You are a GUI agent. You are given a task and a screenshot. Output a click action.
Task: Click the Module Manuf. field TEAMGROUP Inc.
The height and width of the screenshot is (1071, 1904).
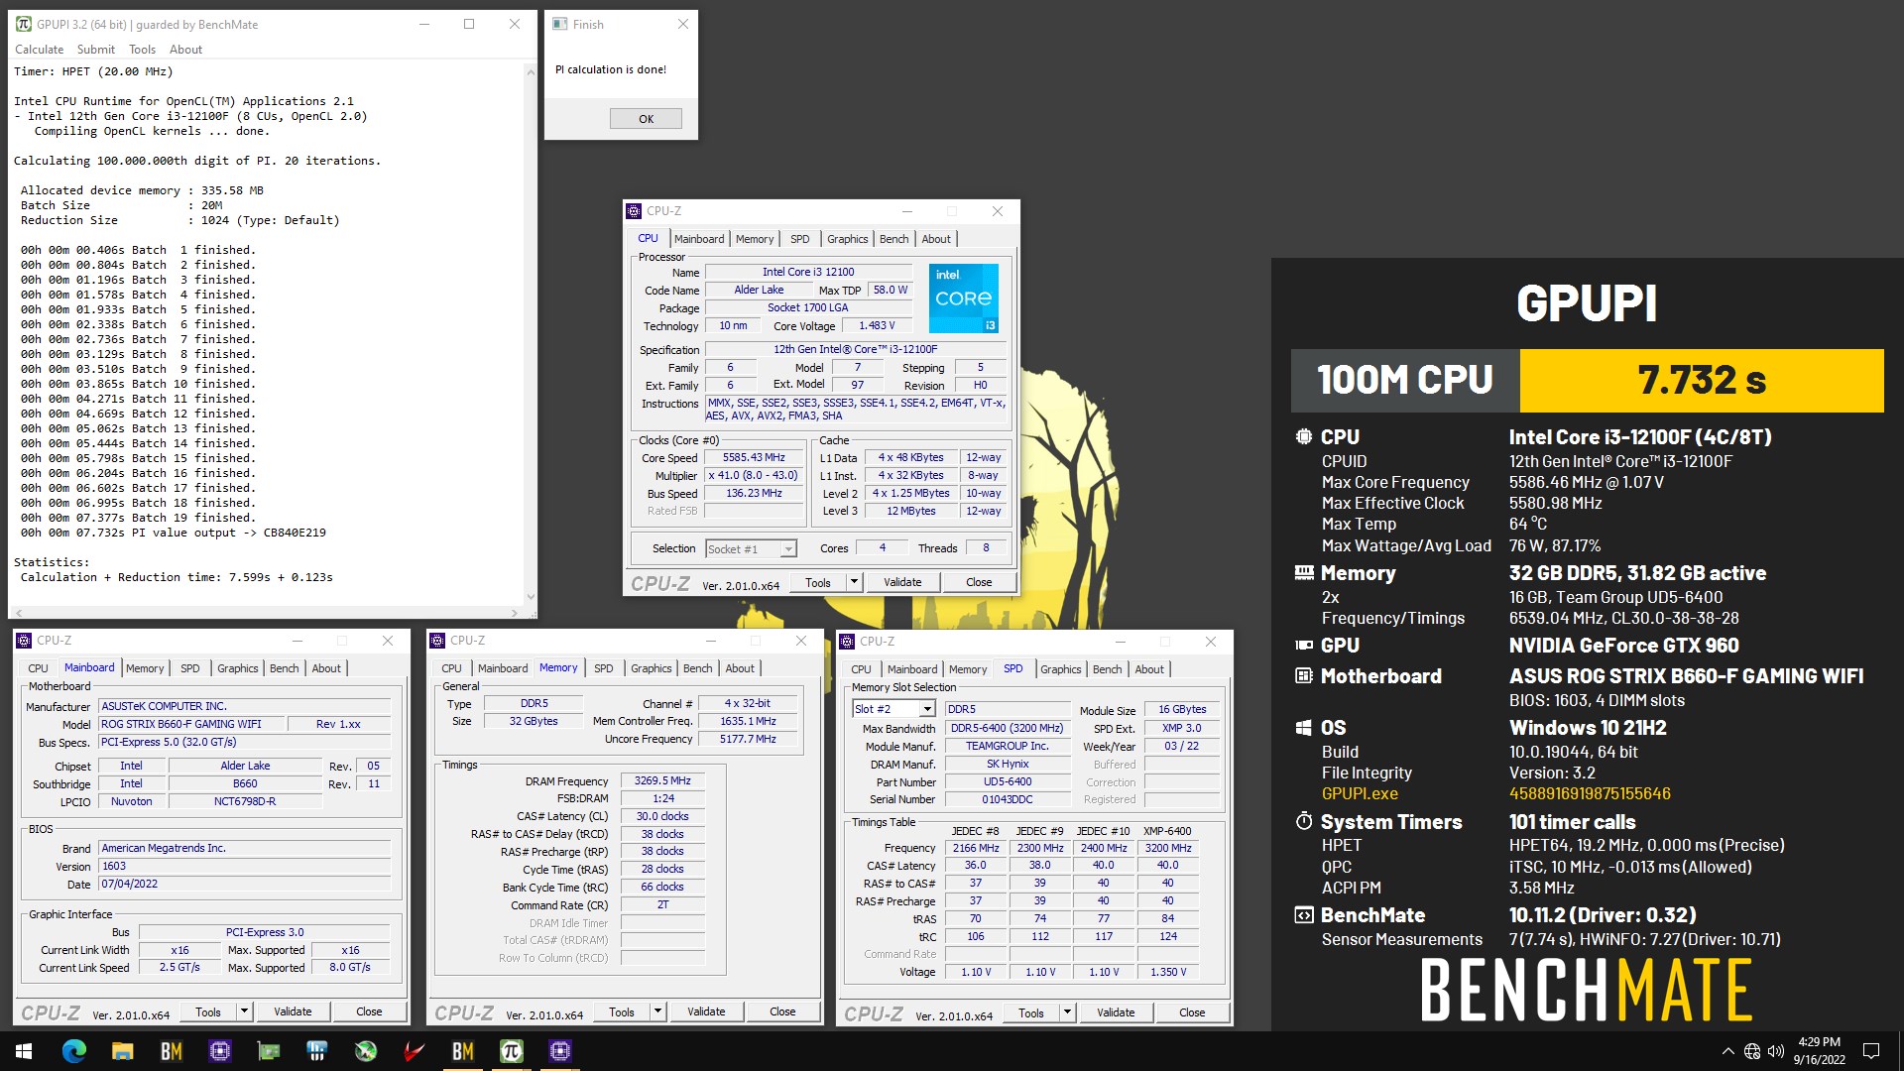(1008, 747)
